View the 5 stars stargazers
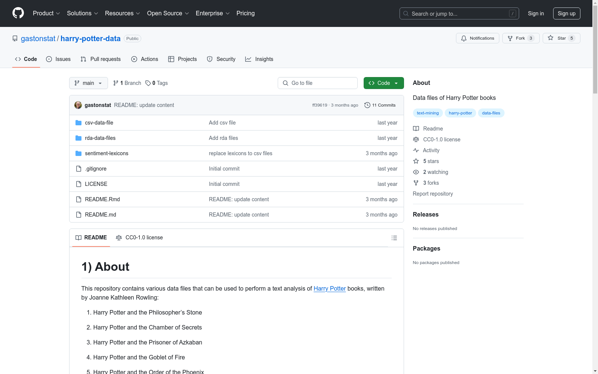The image size is (598, 374). pos(426,161)
